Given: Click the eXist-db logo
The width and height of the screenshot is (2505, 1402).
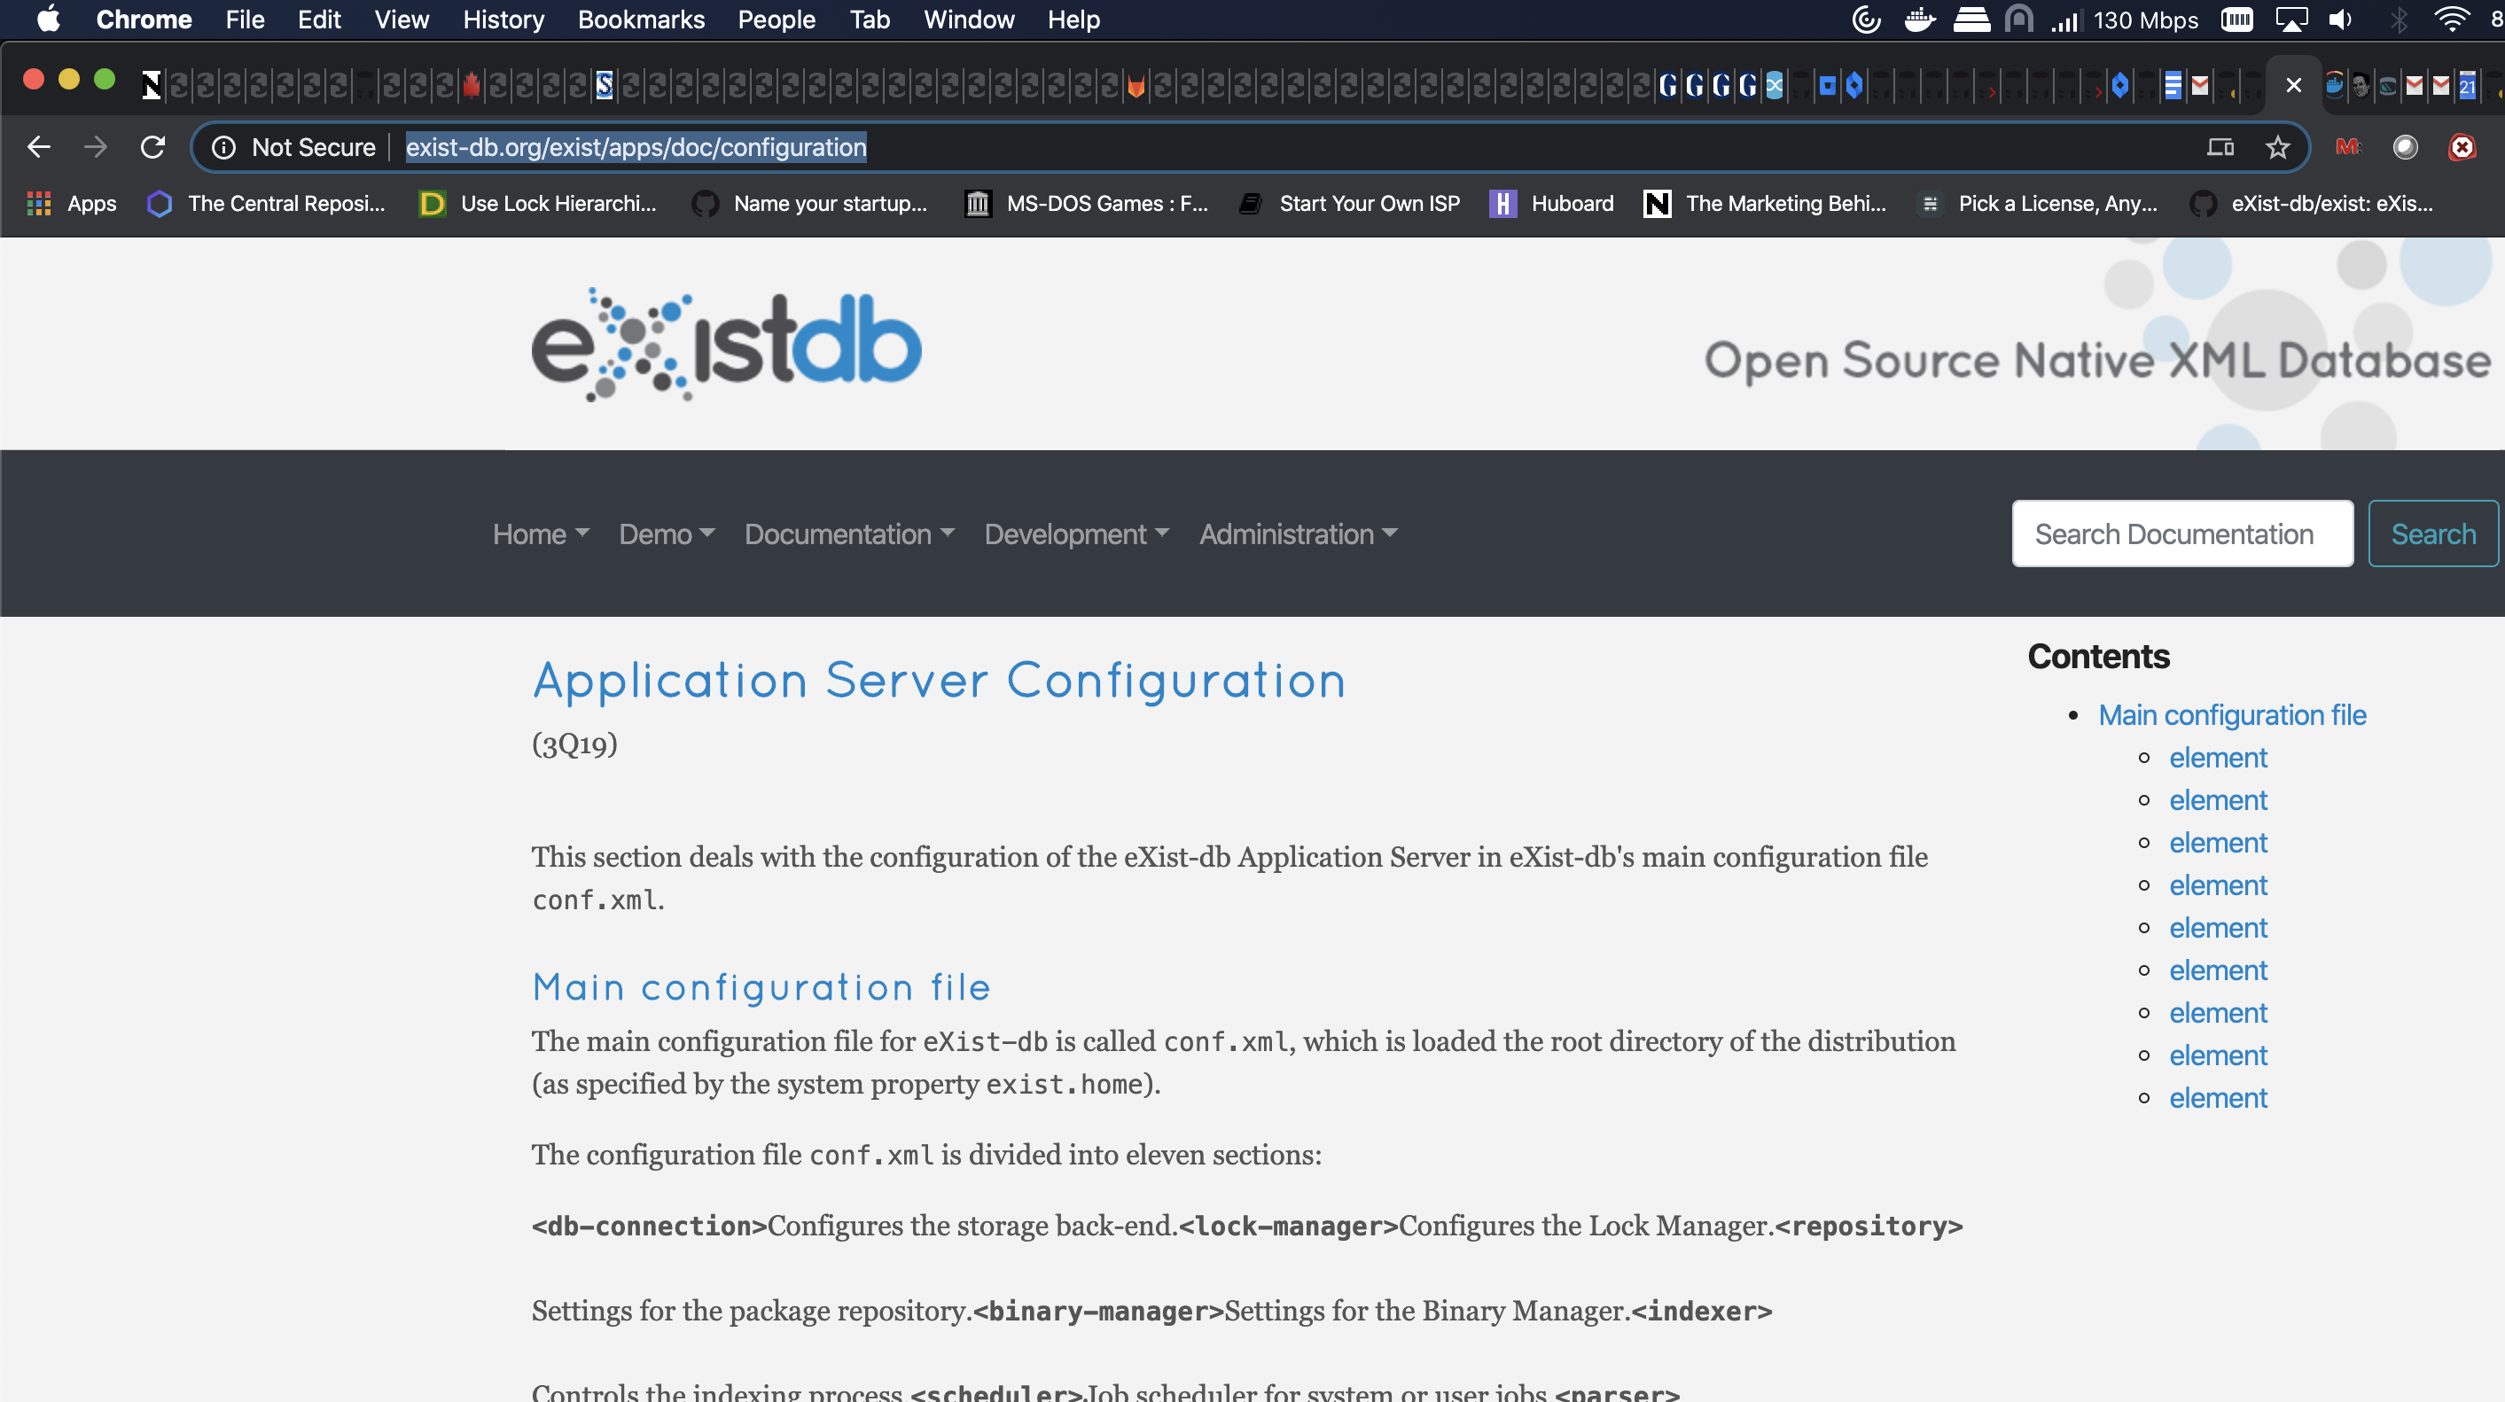Looking at the screenshot, I should (725, 344).
